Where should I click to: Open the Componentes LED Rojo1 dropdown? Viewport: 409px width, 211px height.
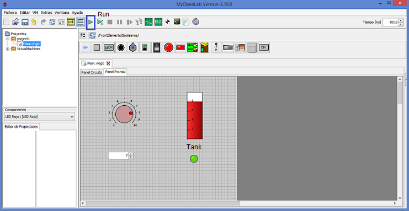point(40,117)
